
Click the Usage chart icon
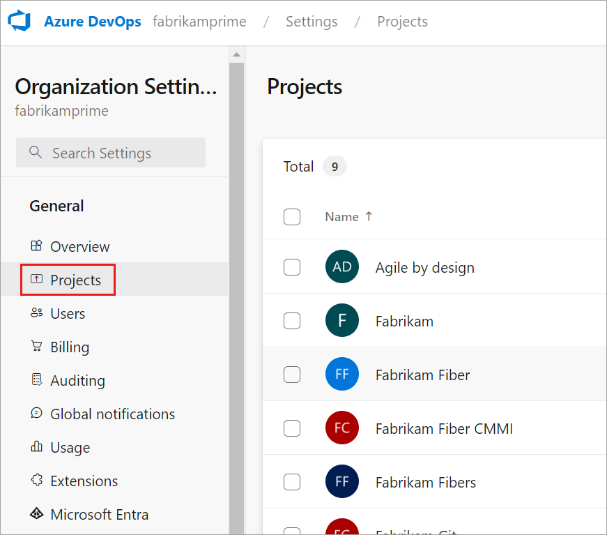[37, 447]
